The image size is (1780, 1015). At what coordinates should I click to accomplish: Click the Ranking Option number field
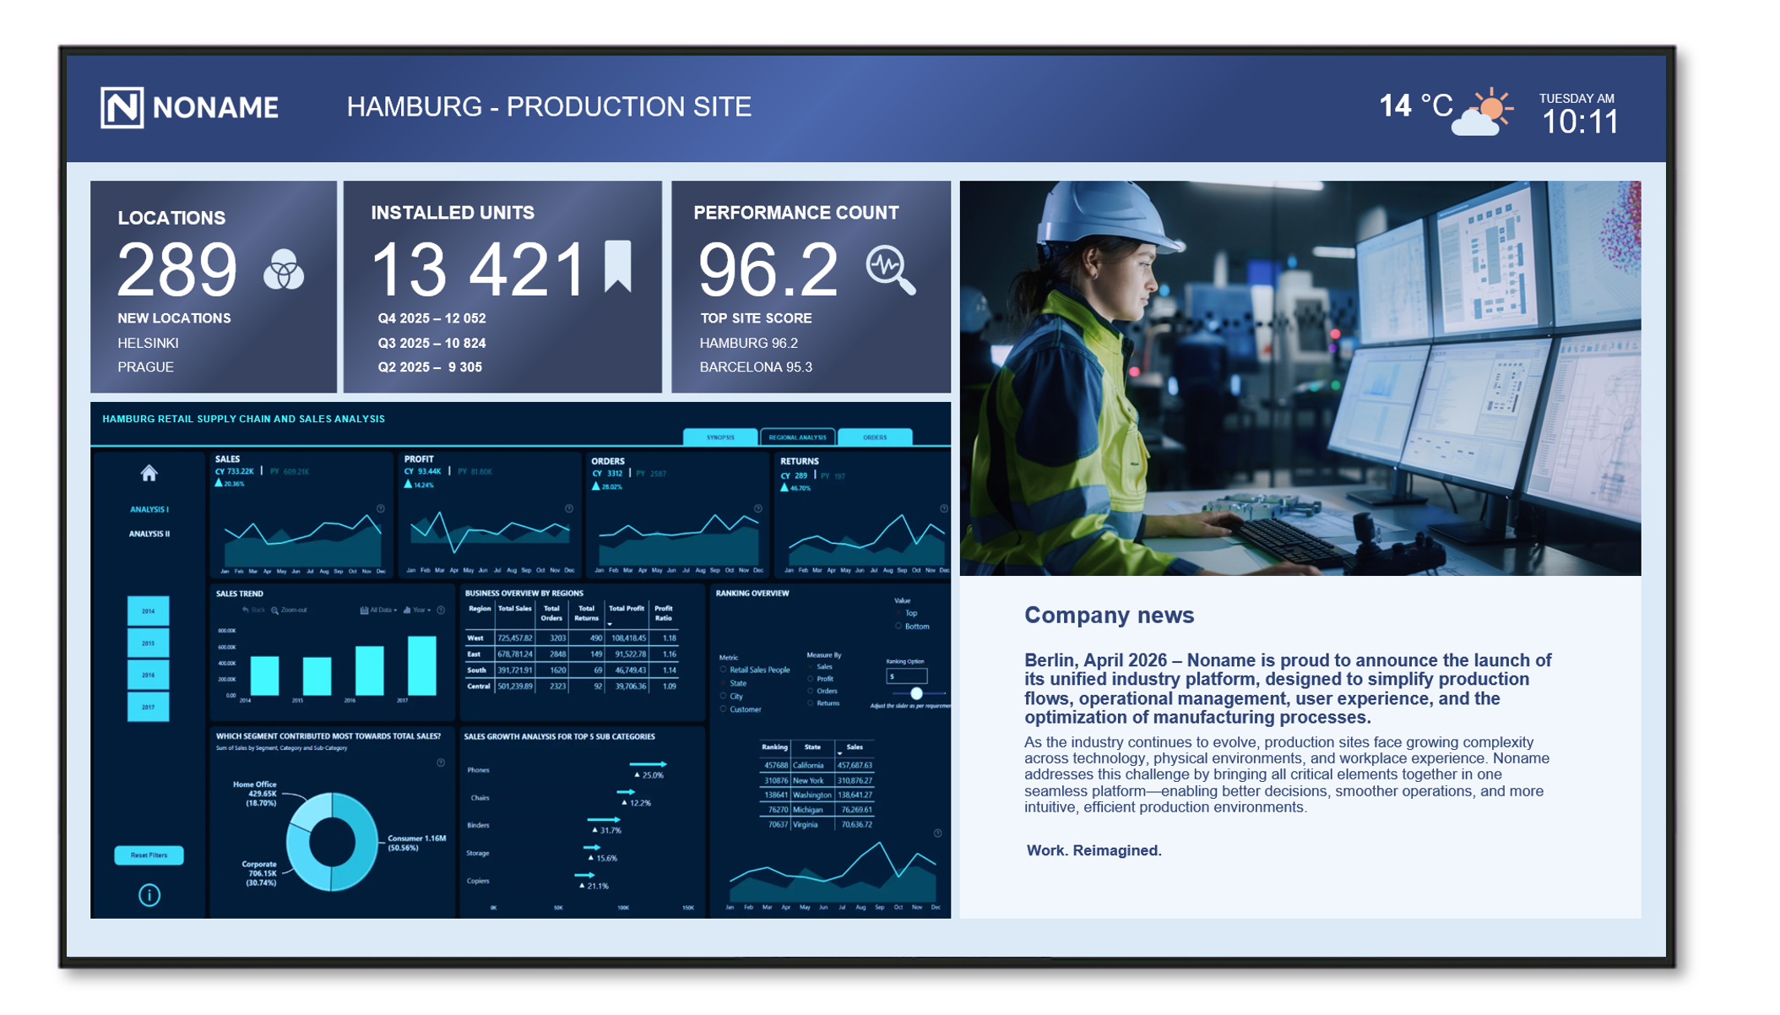pyautogui.click(x=906, y=676)
